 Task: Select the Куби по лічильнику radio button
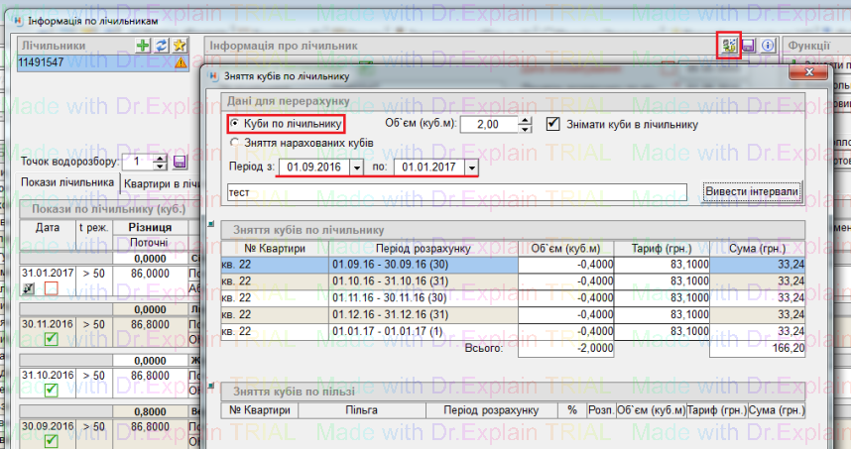point(235,124)
